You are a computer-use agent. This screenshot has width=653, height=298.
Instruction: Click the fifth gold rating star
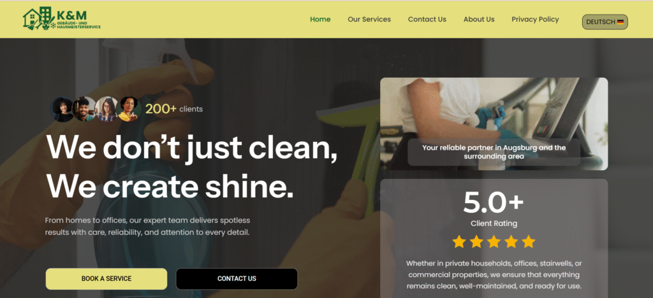click(528, 241)
